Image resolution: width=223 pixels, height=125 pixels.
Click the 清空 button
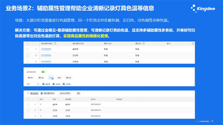point(79,93)
